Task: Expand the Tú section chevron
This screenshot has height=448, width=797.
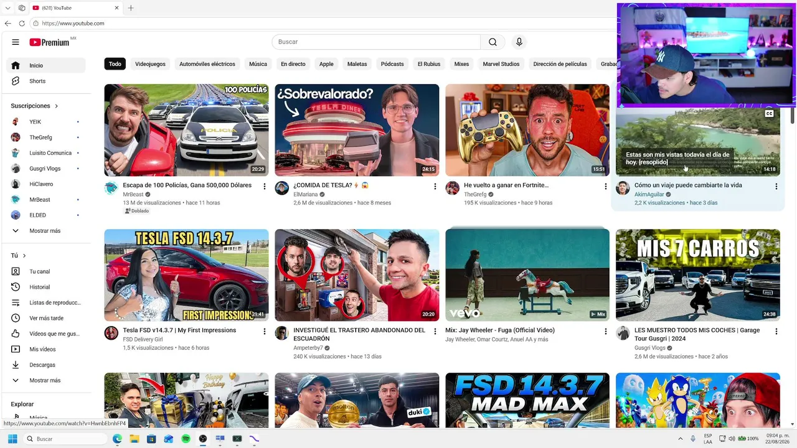Action: point(24,256)
